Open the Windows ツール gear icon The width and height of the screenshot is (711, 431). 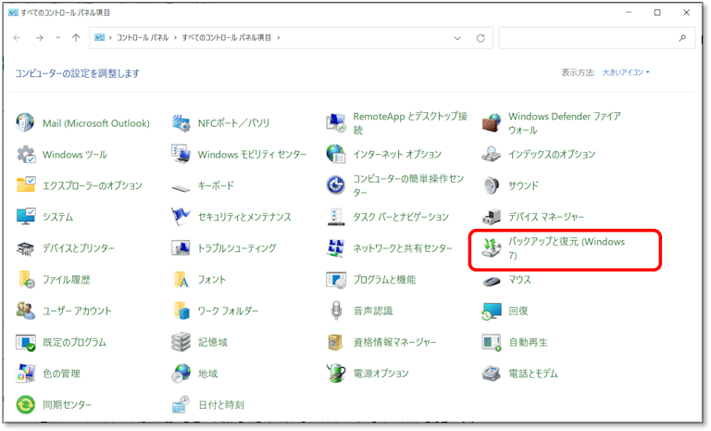pos(25,155)
